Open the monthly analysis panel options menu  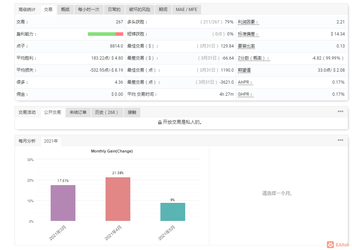[x=340, y=140]
